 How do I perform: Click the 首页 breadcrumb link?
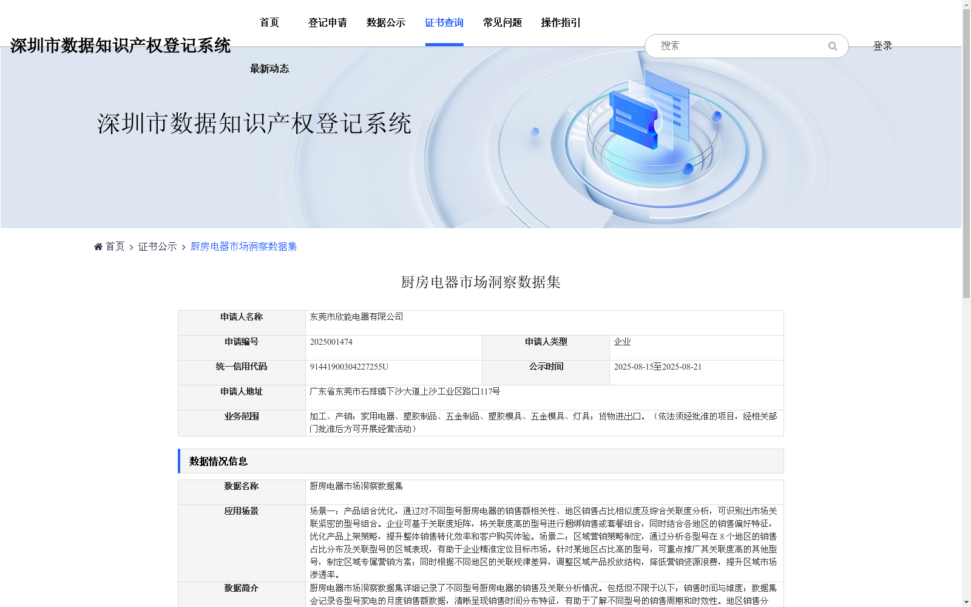[x=115, y=246]
